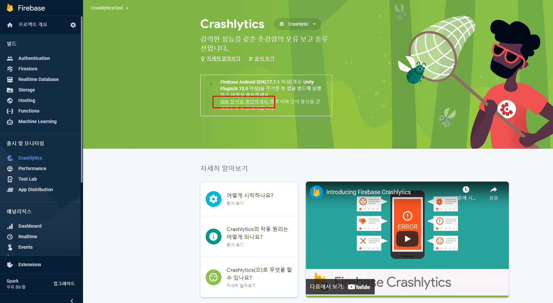The width and height of the screenshot is (553, 303).
Task: Click the Functions brackets icon
Action: 10,111
